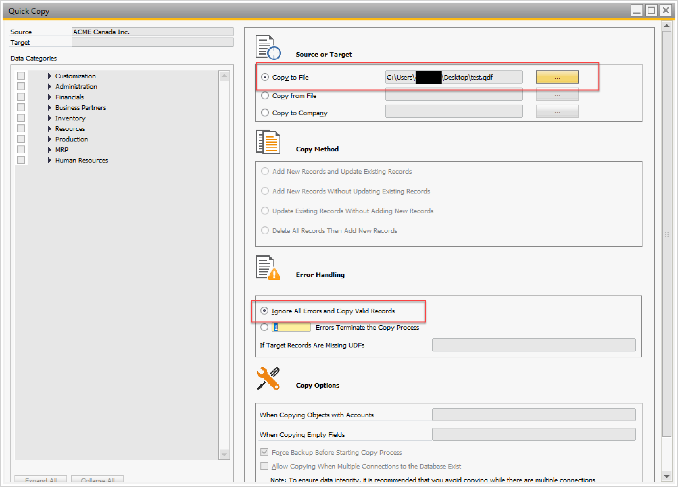Click the Copy Options wrench icon
Viewport: 678px width, 487px height.
click(268, 379)
